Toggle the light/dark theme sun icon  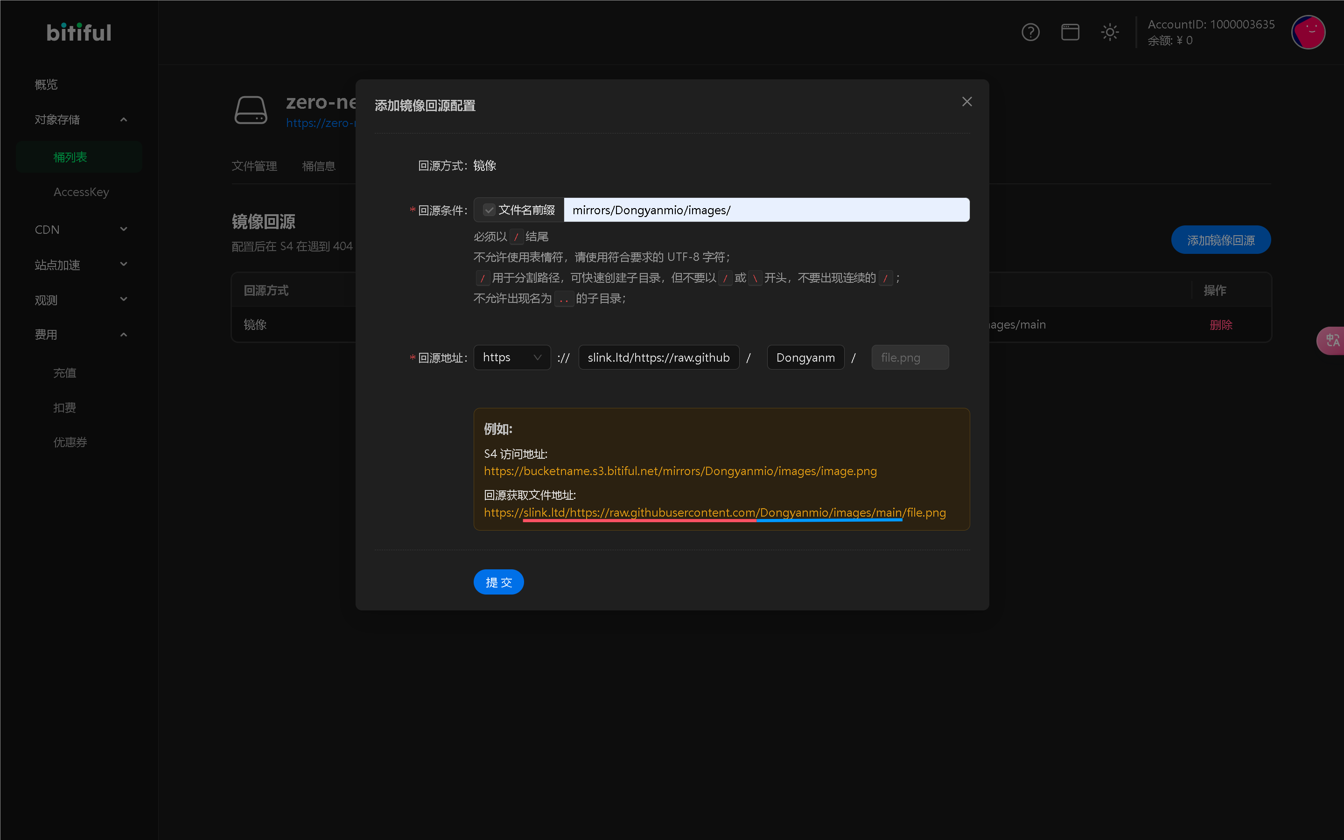click(x=1110, y=32)
